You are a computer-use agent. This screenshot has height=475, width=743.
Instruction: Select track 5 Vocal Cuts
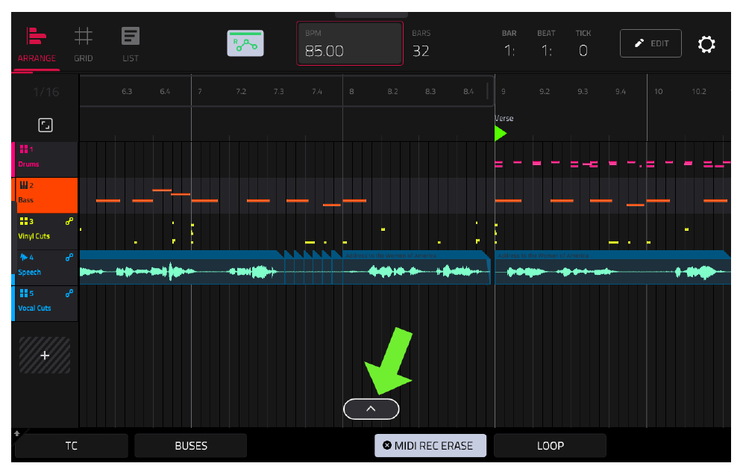tap(46, 303)
